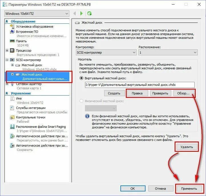Collapse the Оборудование section
Screen dimensions: 206x196
[7, 21]
